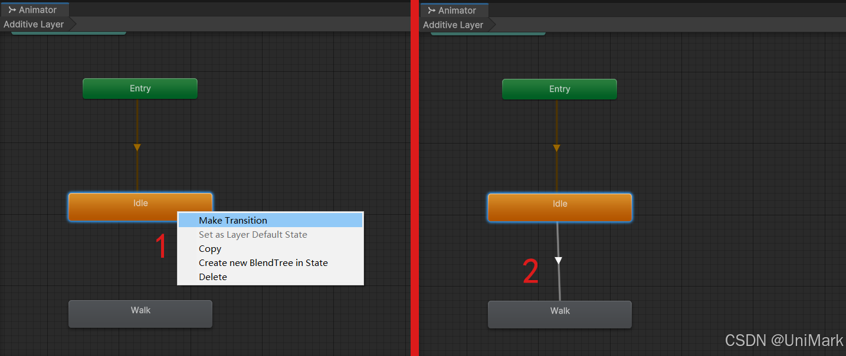Switch to the Animator tab in the right panel
This screenshot has height=356, width=846.
(454, 11)
